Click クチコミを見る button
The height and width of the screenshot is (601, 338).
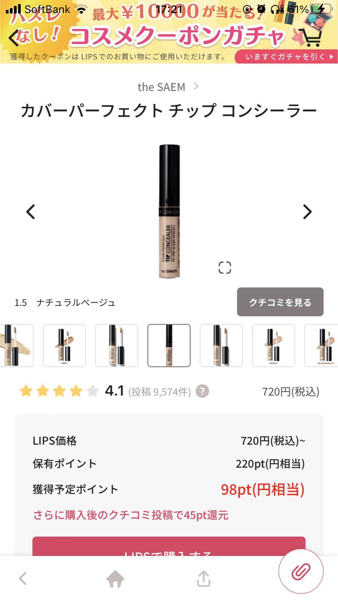280,302
